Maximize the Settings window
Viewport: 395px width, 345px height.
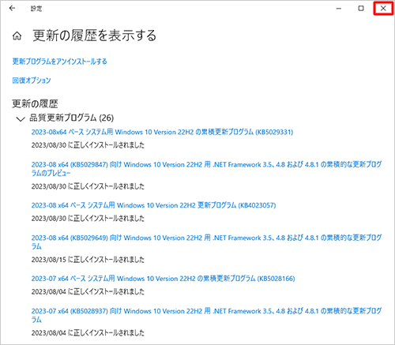click(361, 9)
